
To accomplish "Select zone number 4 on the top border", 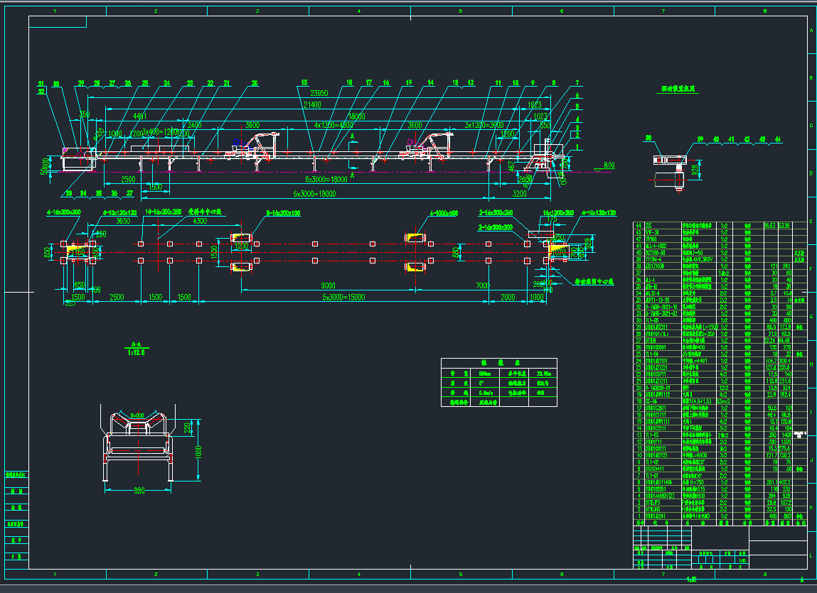I will 359,11.
